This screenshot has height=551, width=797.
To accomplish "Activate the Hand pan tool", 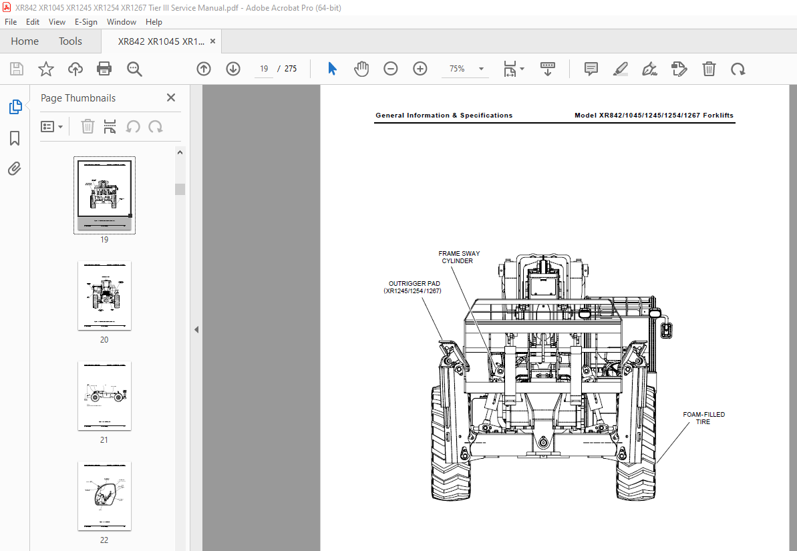I will coord(361,69).
